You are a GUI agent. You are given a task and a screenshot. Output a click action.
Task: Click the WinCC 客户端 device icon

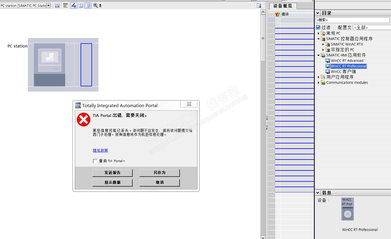[x=328, y=72]
